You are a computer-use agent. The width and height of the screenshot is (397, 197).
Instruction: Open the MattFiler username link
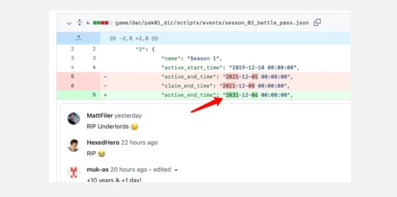coord(100,115)
